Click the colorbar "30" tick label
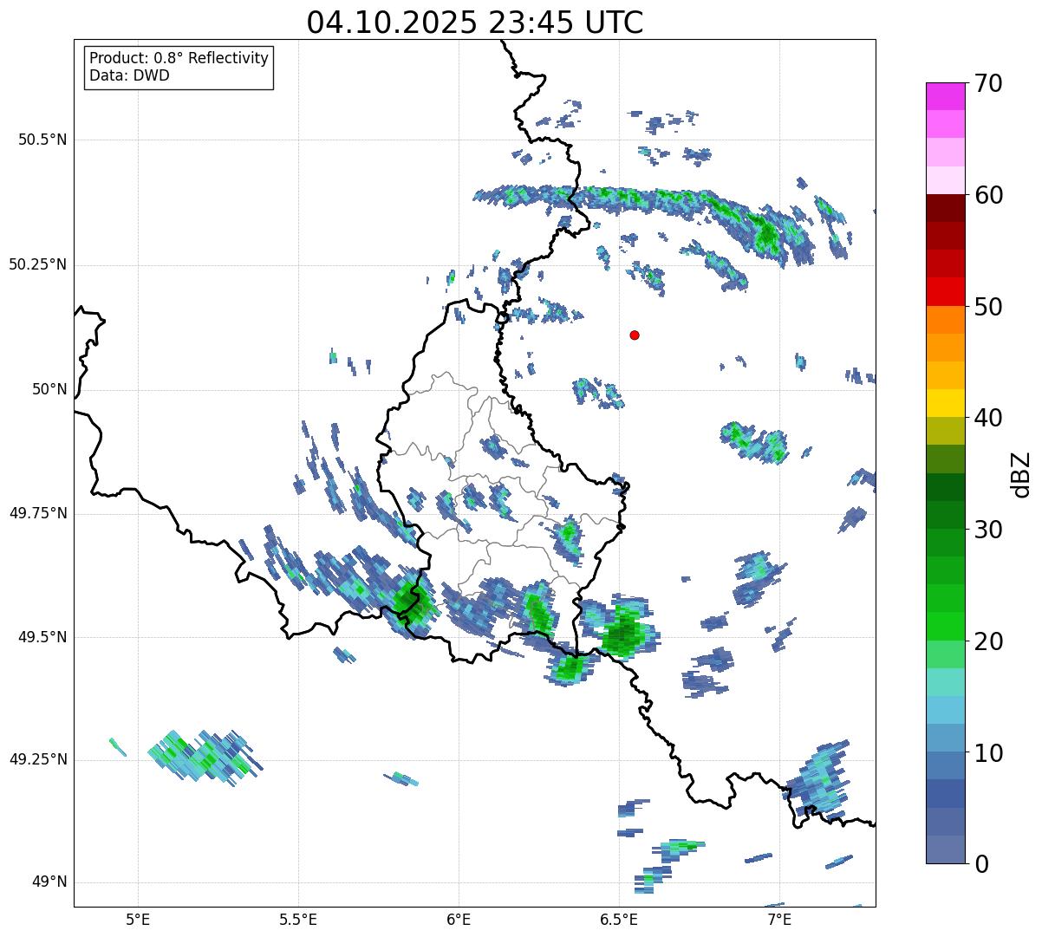The width and height of the screenshot is (1042, 937). (x=988, y=530)
